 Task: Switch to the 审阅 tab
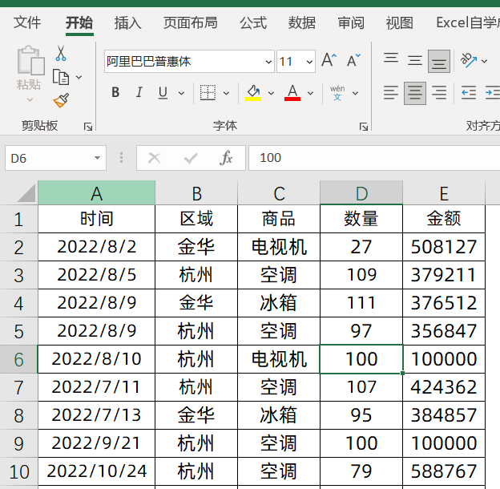(351, 22)
